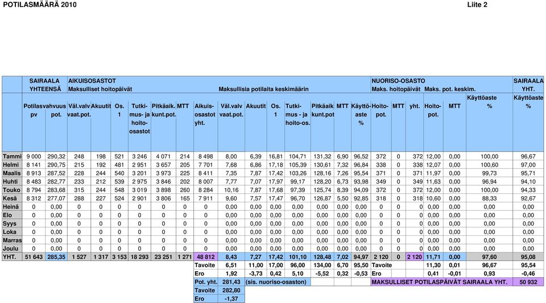Click the 283,68 value

pos(56,190)
